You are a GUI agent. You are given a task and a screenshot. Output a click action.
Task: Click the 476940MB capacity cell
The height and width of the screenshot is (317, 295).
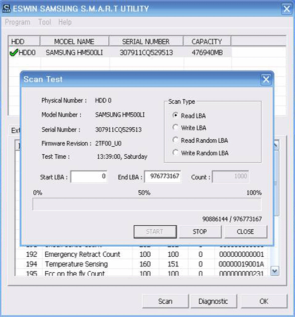click(207, 53)
